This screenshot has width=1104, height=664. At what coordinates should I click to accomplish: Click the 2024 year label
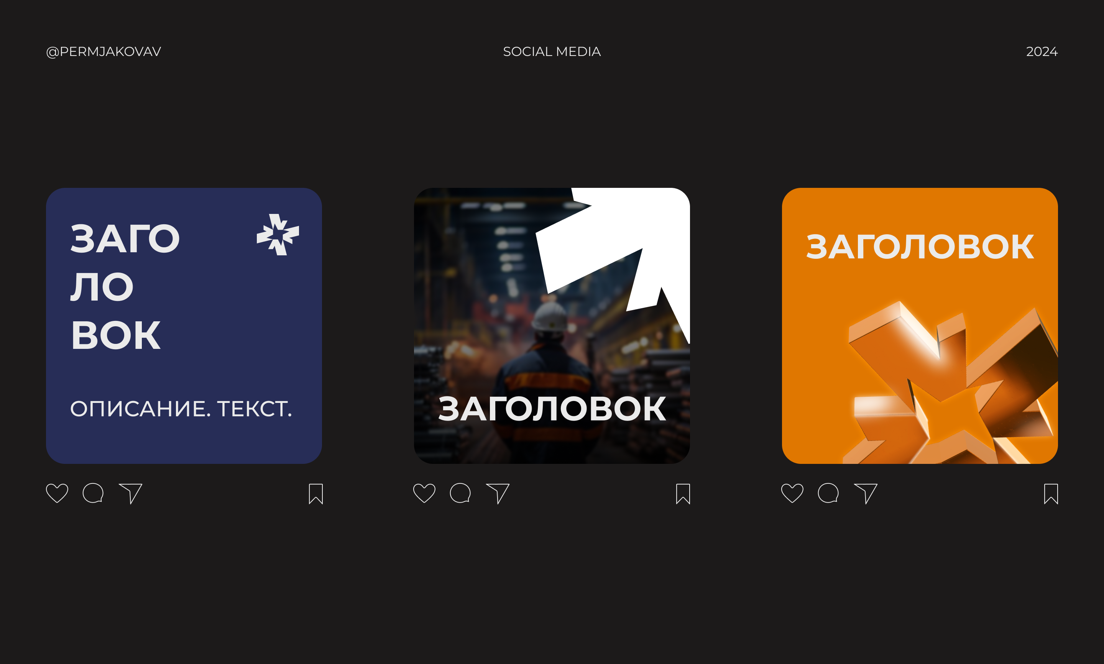1042,51
